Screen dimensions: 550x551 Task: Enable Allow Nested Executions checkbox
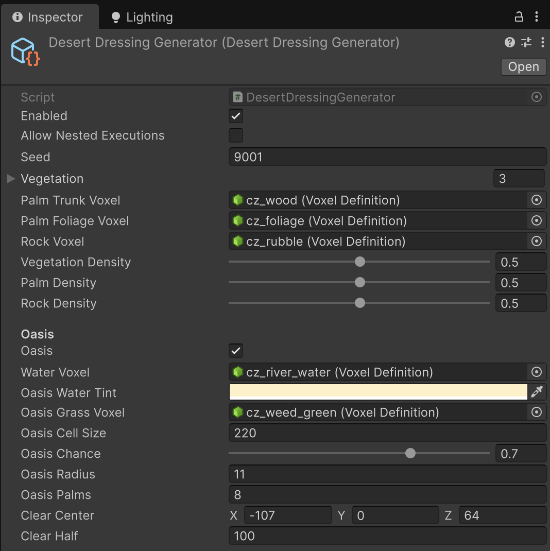pyautogui.click(x=236, y=135)
